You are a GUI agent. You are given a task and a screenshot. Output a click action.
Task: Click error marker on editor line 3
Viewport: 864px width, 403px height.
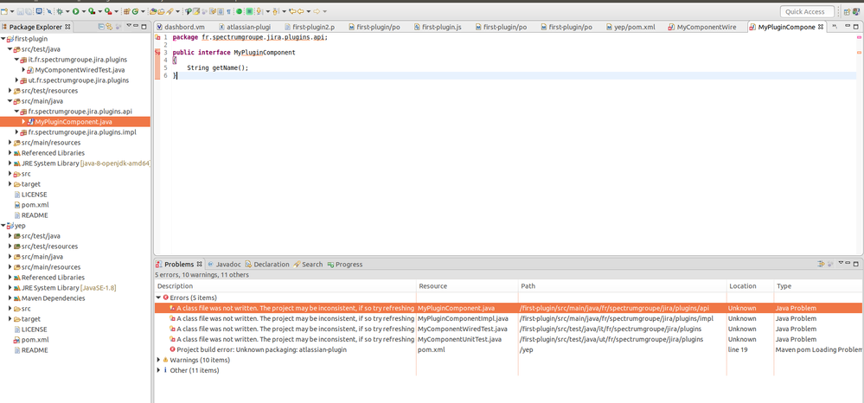point(157,53)
